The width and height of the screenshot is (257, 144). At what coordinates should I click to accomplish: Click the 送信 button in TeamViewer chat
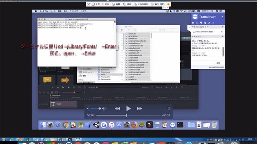[218, 63]
